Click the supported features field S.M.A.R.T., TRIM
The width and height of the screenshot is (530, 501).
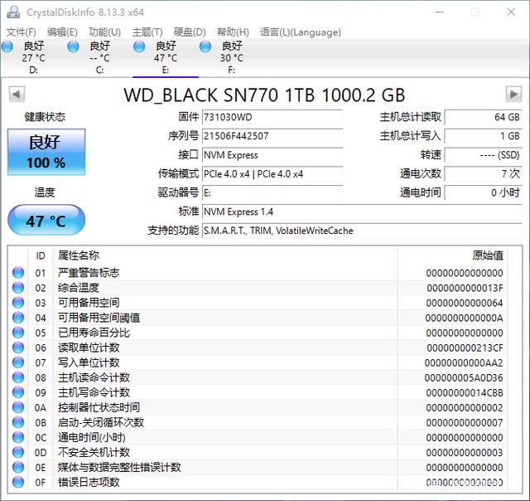[x=362, y=231]
